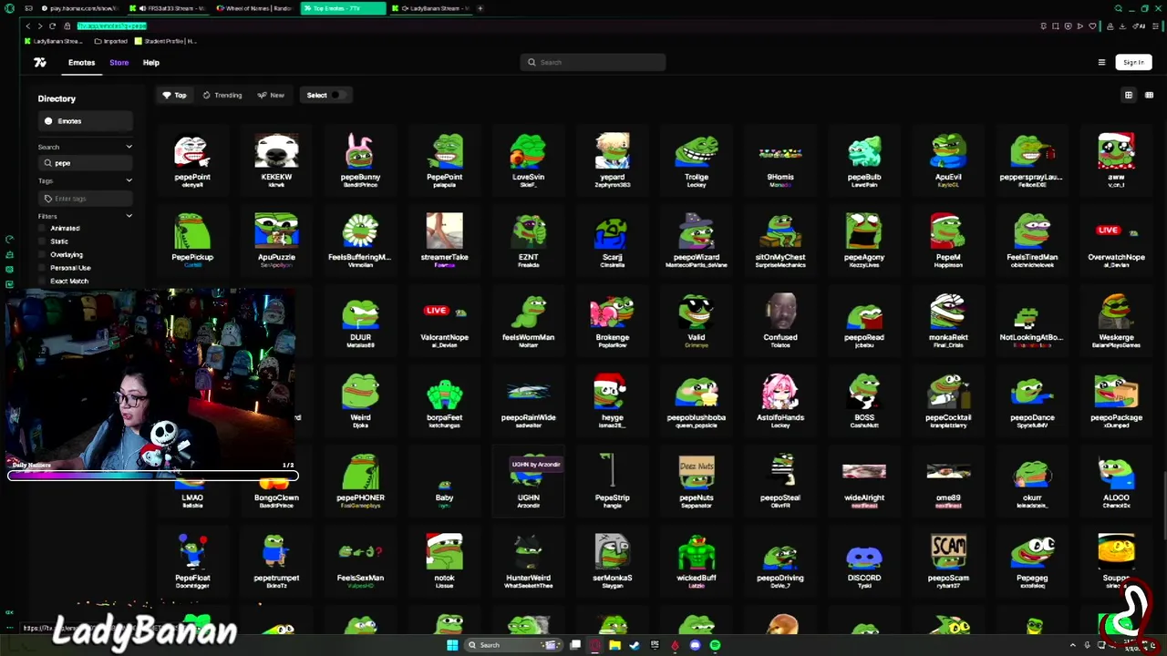Sort emotes by New
The image size is (1167, 656).
271,95
